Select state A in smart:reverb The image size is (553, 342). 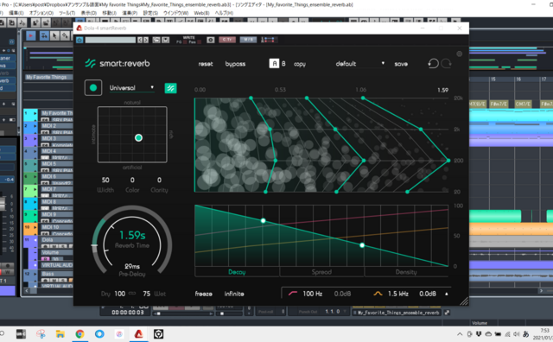point(274,63)
